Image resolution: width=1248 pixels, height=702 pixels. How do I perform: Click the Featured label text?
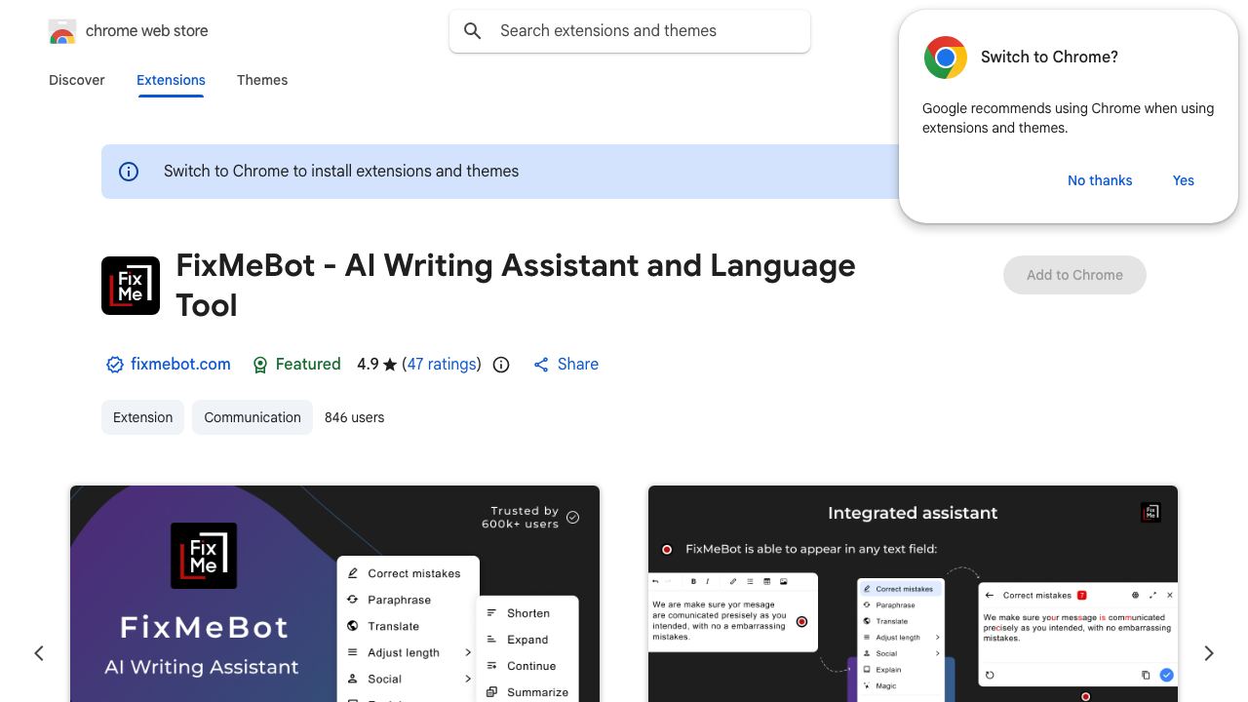pyautogui.click(x=308, y=365)
